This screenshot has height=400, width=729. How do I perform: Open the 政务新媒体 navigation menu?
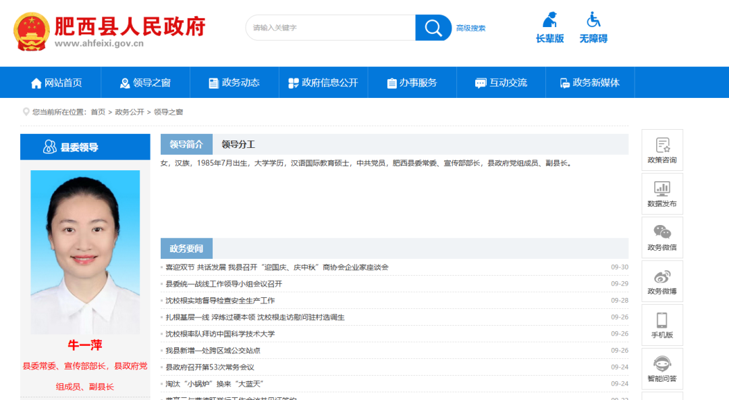[591, 82]
